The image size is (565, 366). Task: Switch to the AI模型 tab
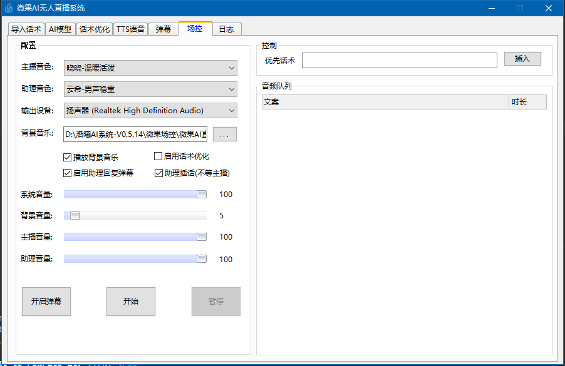pos(60,28)
